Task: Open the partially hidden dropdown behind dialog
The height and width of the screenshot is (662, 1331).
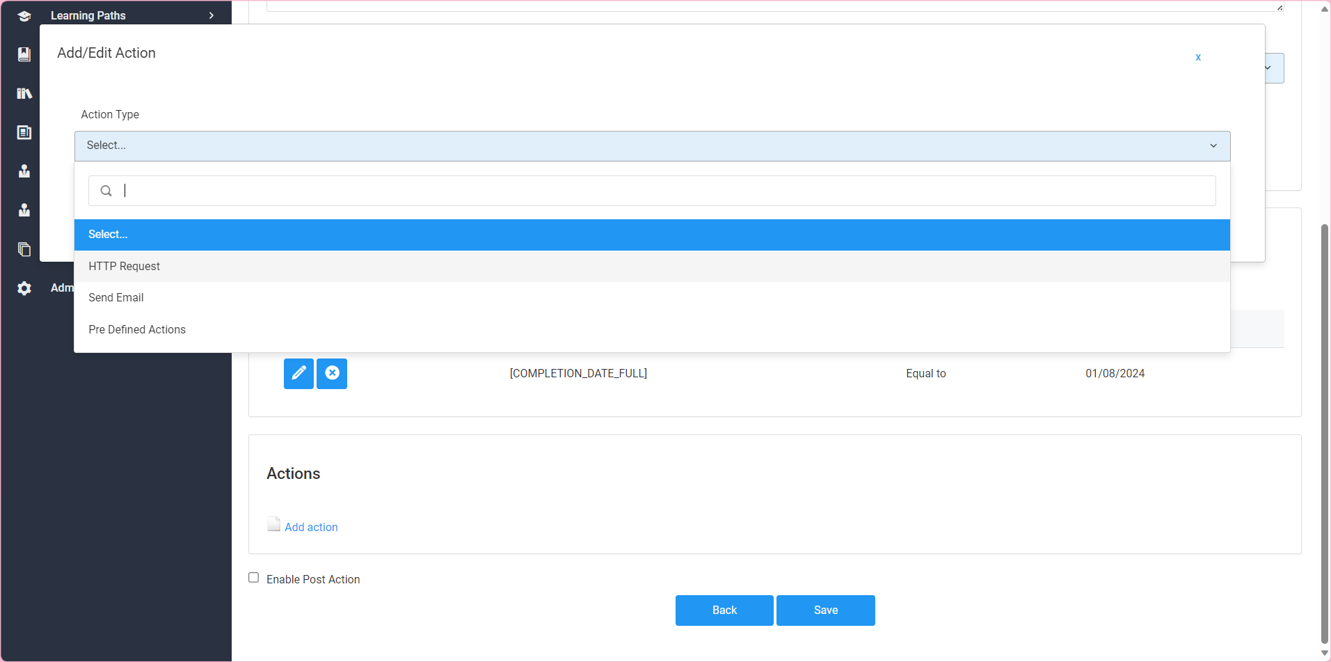Action: (x=1274, y=68)
